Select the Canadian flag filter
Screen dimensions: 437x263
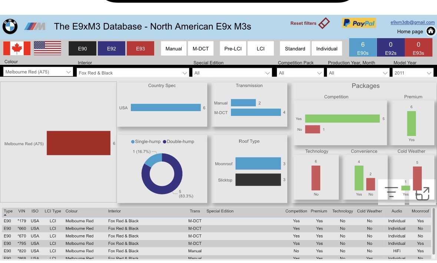[x=17, y=49]
